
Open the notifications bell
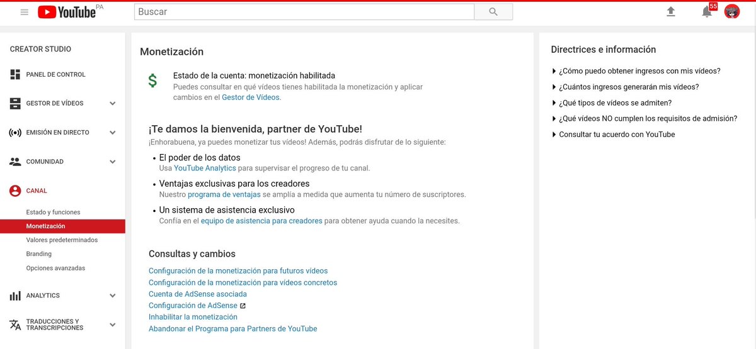[707, 12]
